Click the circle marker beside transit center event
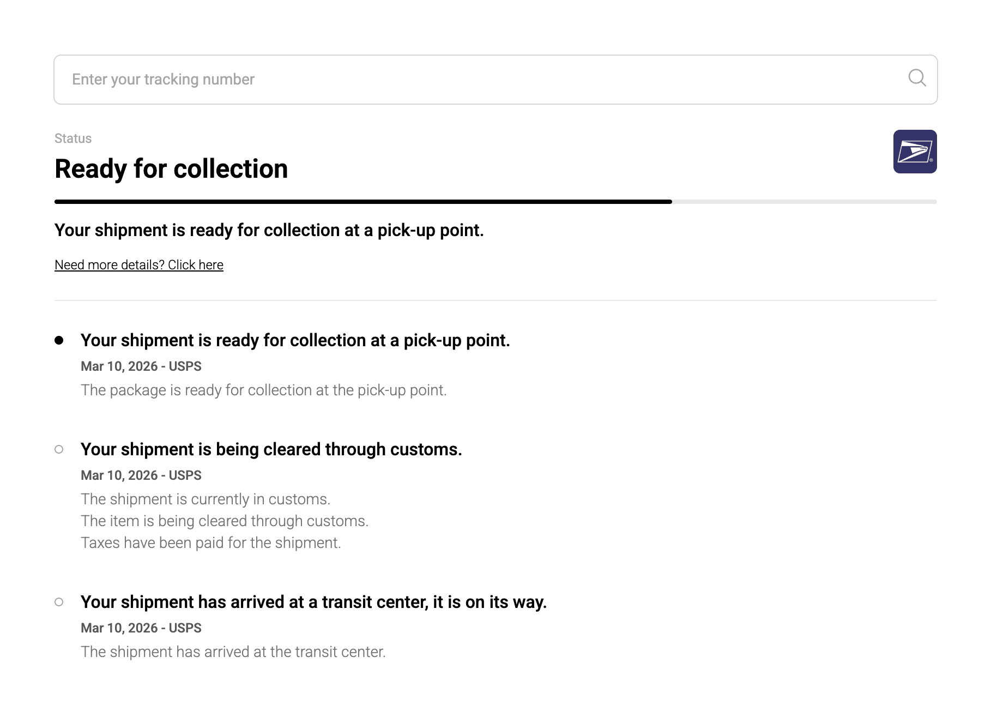Image resolution: width=991 pixels, height=711 pixels. [x=59, y=602]
